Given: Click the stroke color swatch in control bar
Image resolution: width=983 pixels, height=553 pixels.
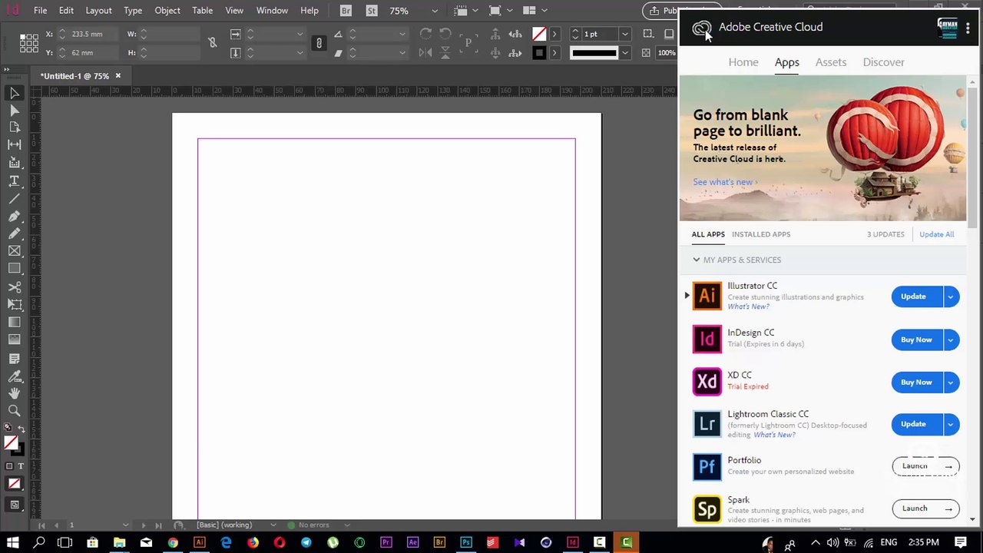Looking at the screenshot, I should 539,53.
